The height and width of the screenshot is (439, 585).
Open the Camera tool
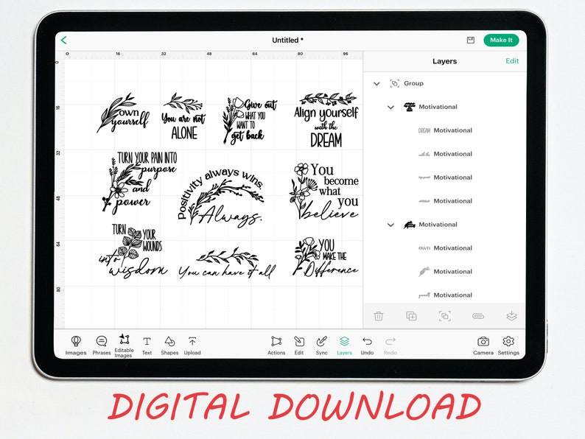tap(483, 345)
